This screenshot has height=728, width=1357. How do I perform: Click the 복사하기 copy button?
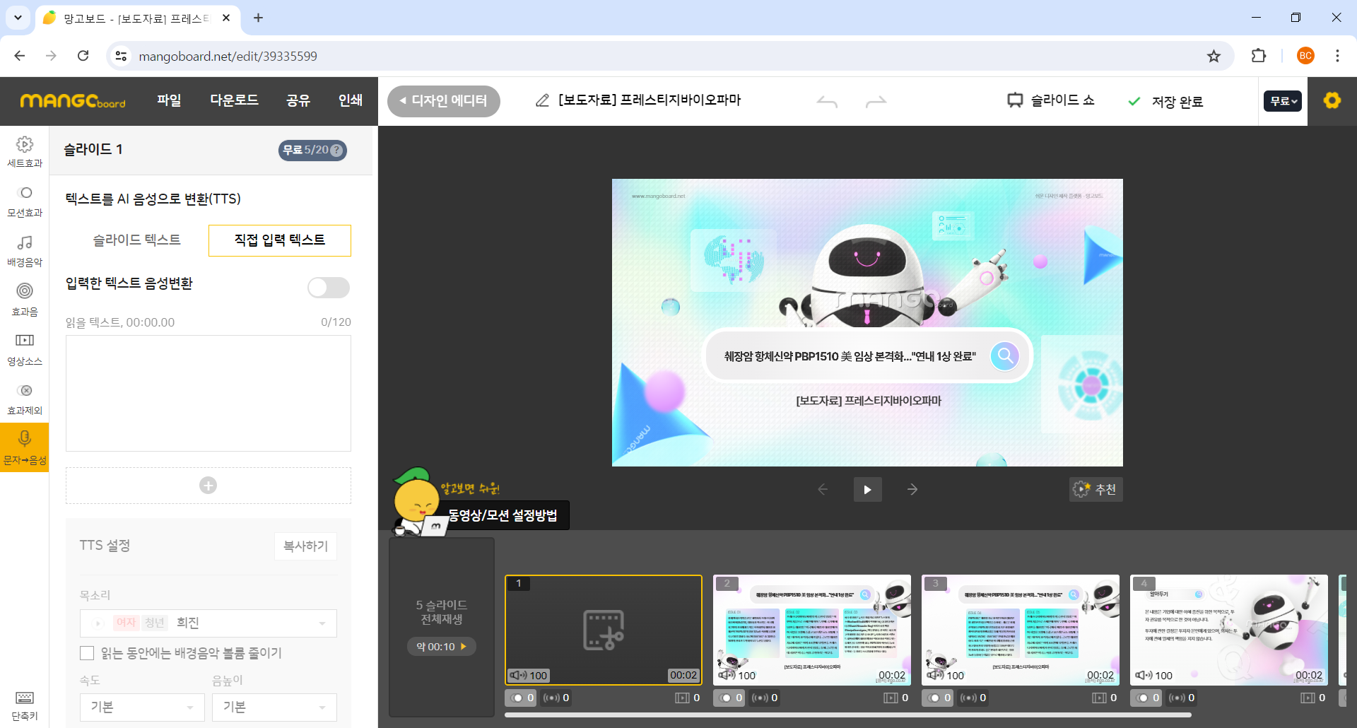click(305, 546)
